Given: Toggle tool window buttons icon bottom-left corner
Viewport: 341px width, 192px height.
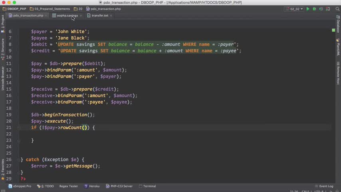Looking at the screenshot, I should tap(3, 190).
